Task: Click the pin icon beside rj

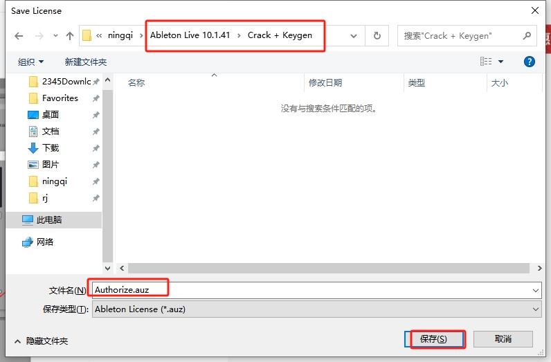Action: tap(96, 198)
